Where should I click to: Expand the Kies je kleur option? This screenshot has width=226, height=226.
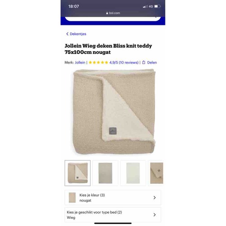pyautogui.click(x=113, y=198)
